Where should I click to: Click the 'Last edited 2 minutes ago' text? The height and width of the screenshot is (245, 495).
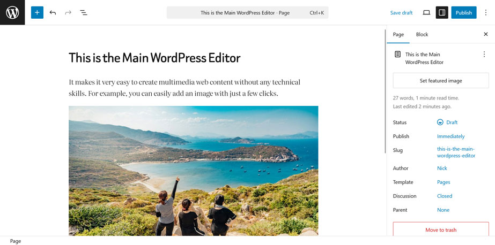pos(422,106)
